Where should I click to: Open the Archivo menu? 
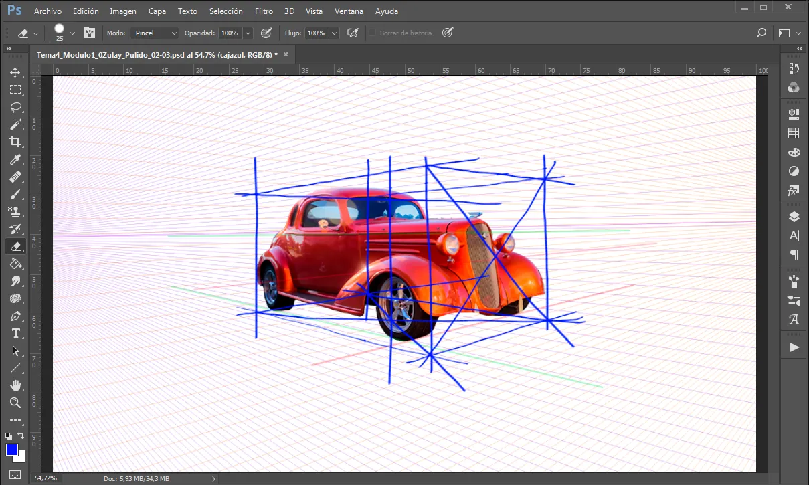pos(48,11)
